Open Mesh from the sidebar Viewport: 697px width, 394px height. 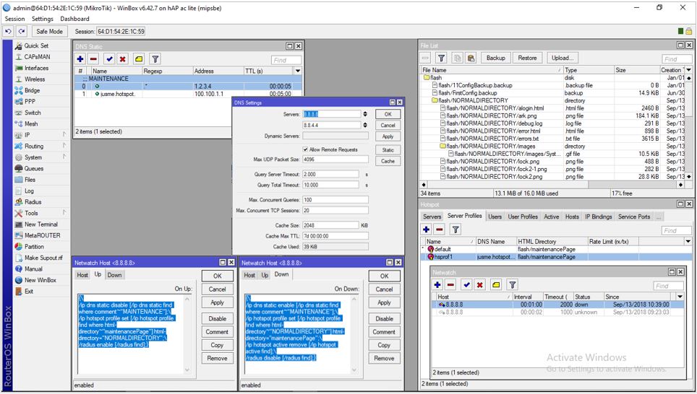[x=31, y=124]
